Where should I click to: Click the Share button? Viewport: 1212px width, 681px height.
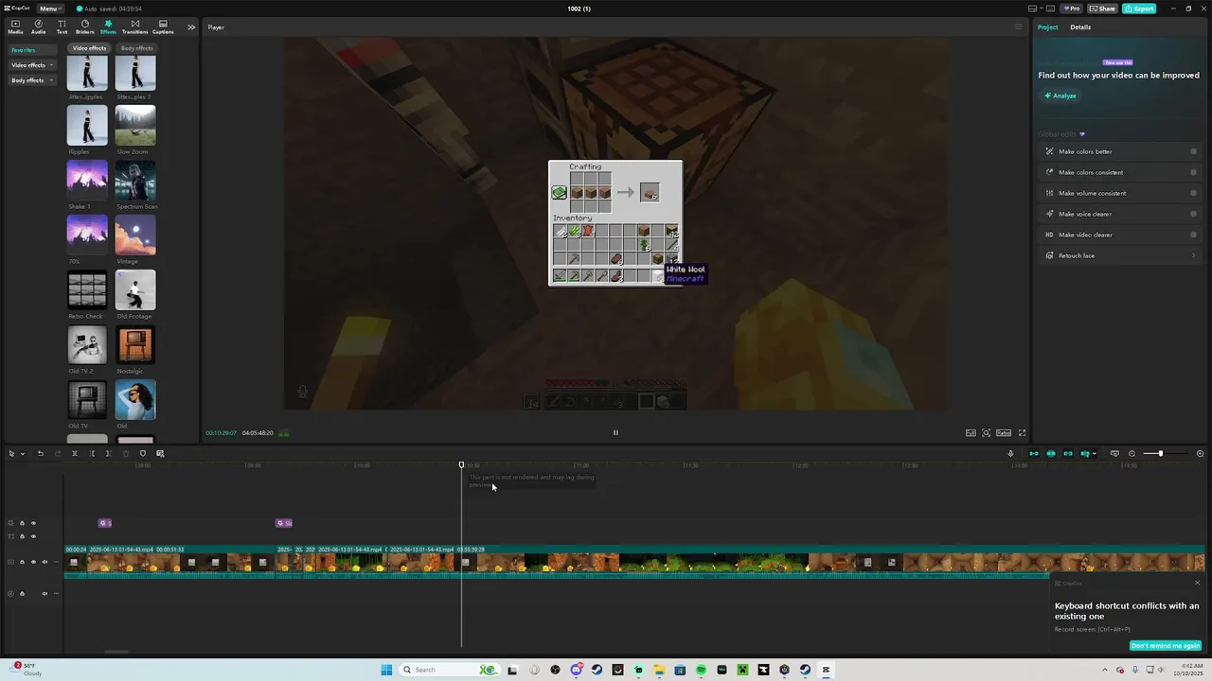pos(1102,9)
